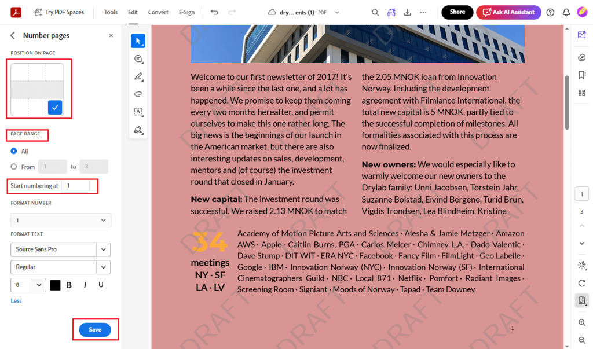
Task: Undo the last action
Action: click(214, 12)
